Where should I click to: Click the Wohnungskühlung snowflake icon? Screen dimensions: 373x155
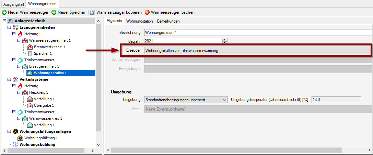coord(15,144)
